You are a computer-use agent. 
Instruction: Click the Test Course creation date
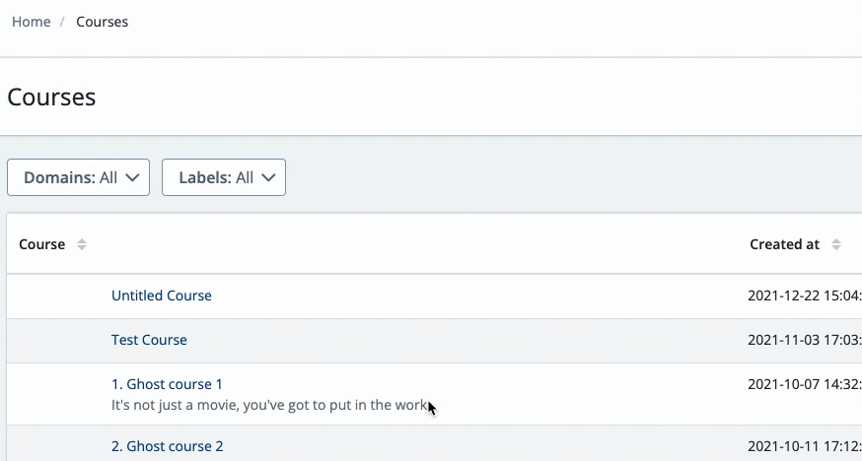(x=804, y=340)
